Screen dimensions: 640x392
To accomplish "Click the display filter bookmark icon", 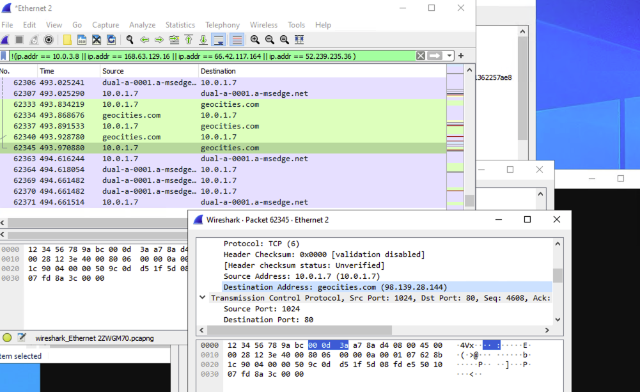I will (4, 56).
